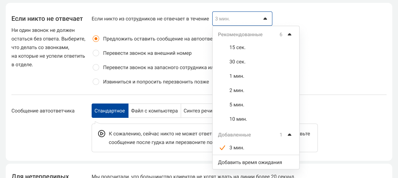The image size is (398, 178).
Task: Choose 30 сек. wait time
Action: [237, 62]
